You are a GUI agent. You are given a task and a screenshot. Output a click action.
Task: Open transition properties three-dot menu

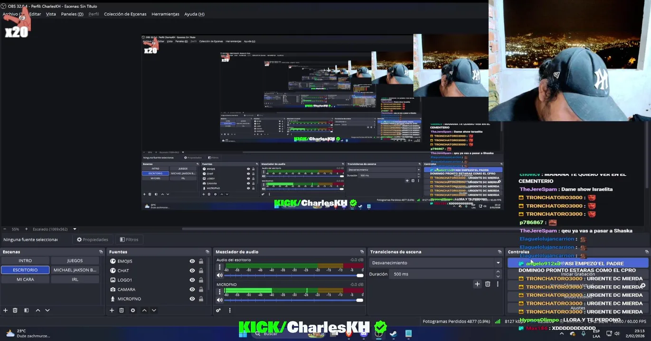coord(498,284)
